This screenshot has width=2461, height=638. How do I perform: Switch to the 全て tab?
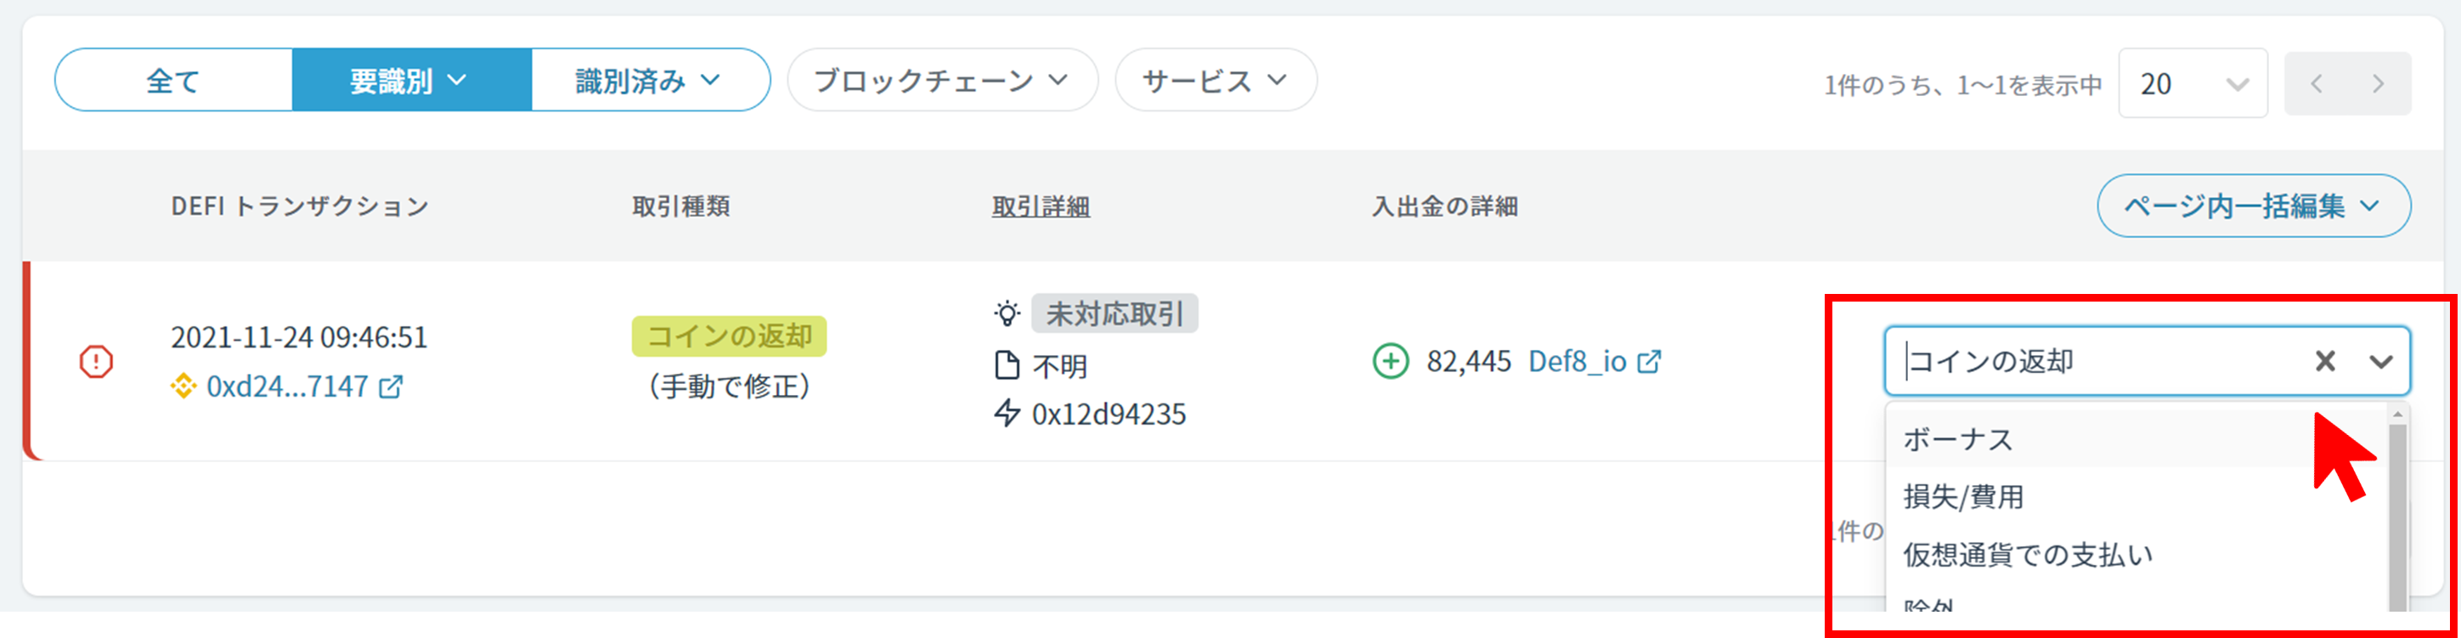(174, 80)
